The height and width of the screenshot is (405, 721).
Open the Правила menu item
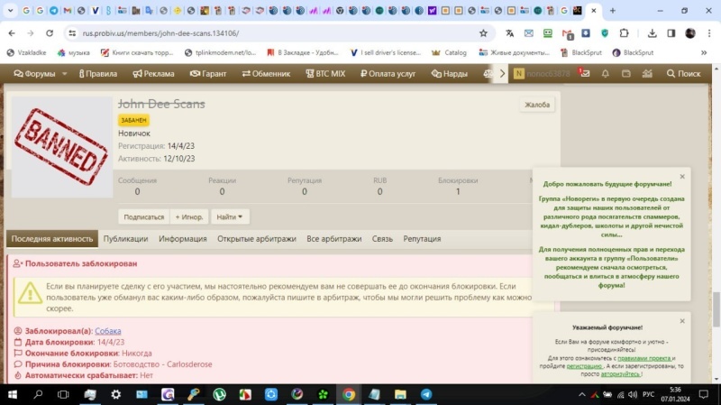pyautogui.click(x=98, y=74)
